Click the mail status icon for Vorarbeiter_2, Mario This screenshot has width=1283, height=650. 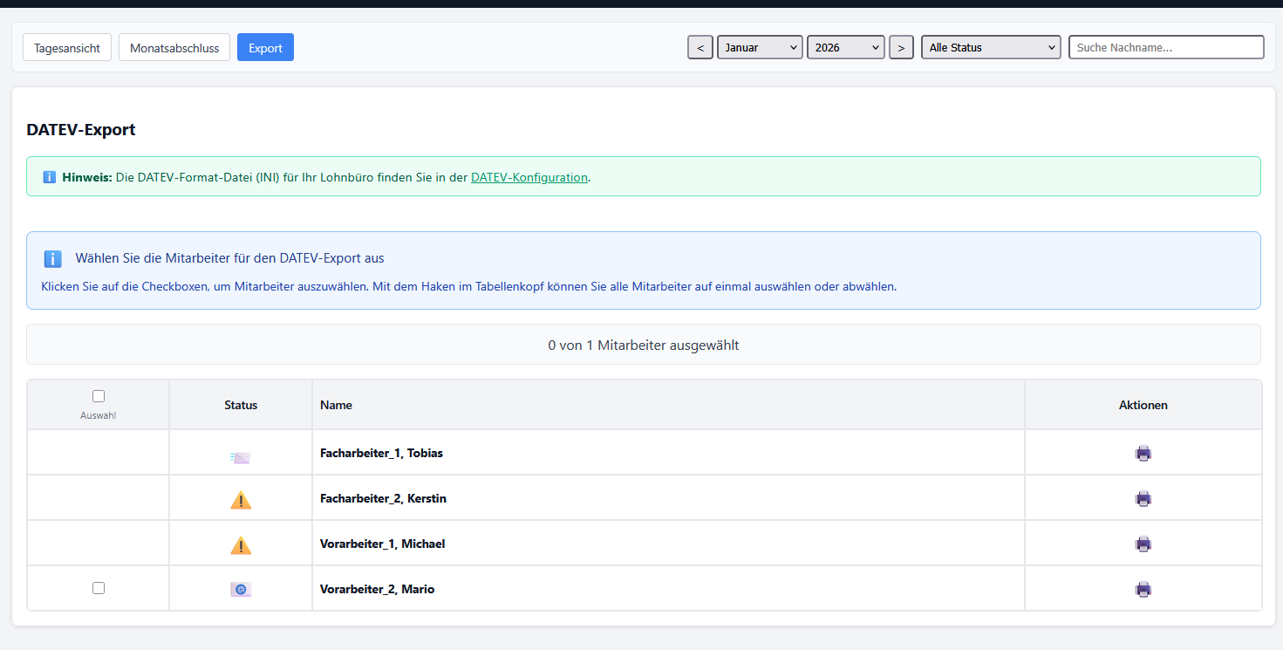pyautogui.click(x=241, y=590)
